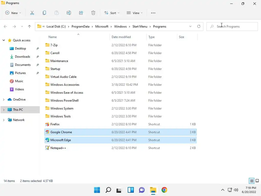This screenshot has width=261, height=196.
Task: Open the New dropdown button
Action: [13, 13]
